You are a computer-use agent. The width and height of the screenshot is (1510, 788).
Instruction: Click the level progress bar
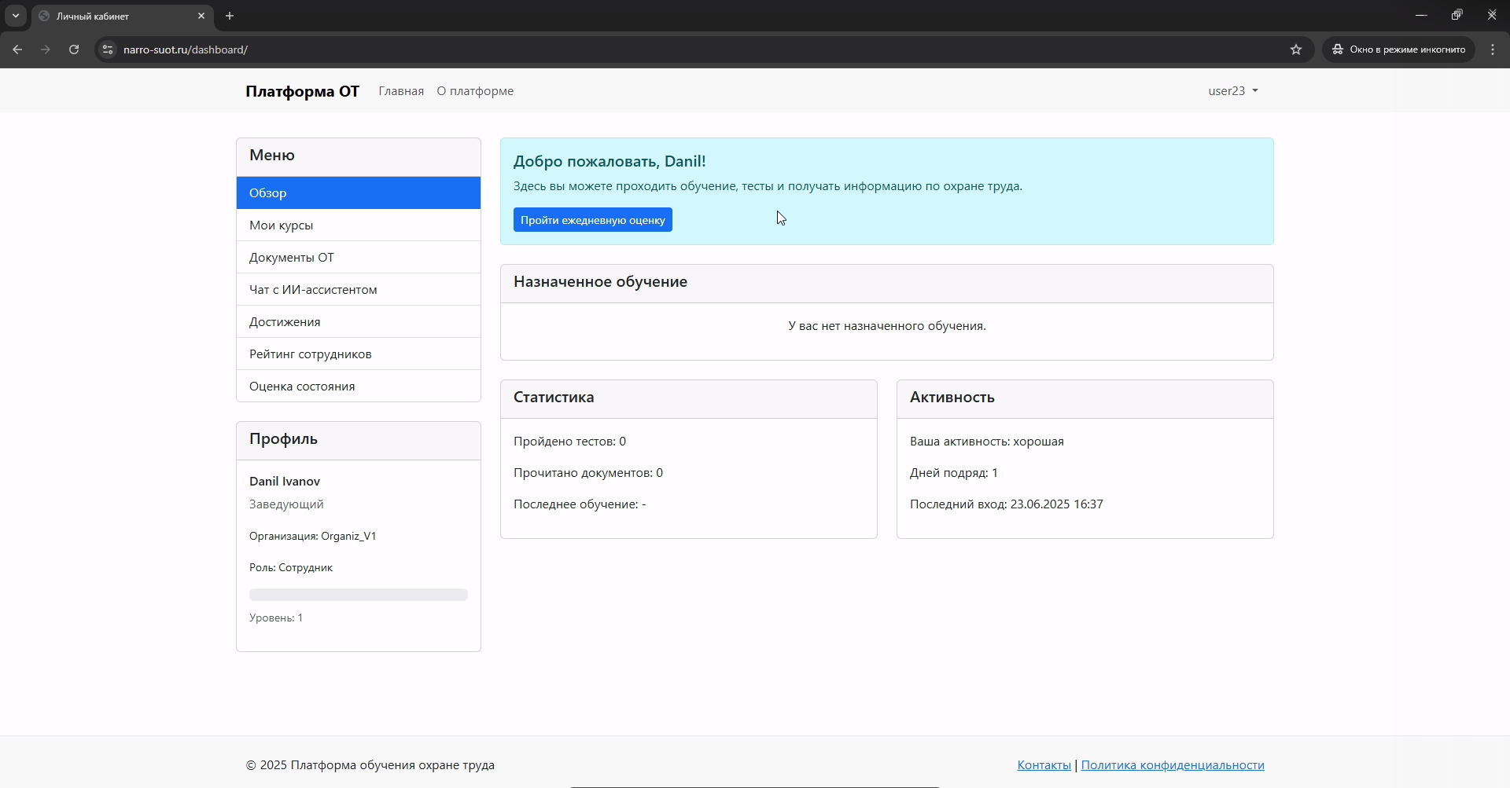pyautogui.click(x=358, y=595)
